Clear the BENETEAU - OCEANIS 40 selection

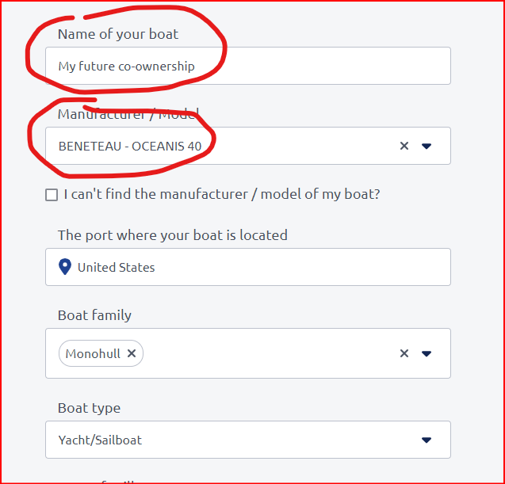click(404, 146)
